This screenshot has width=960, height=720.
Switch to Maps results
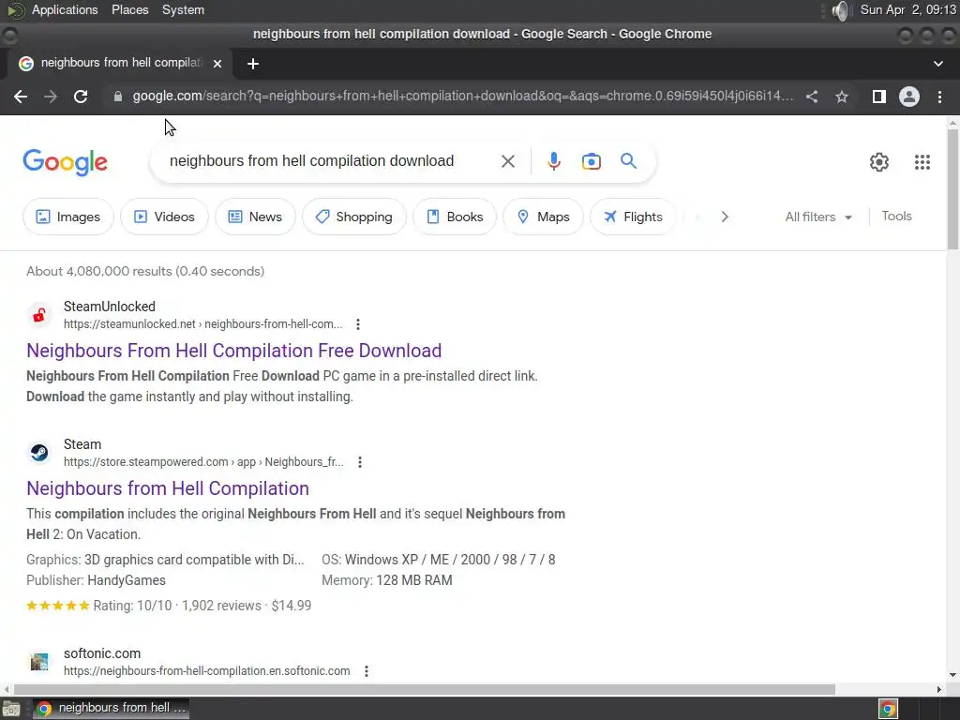coord(543,217)
